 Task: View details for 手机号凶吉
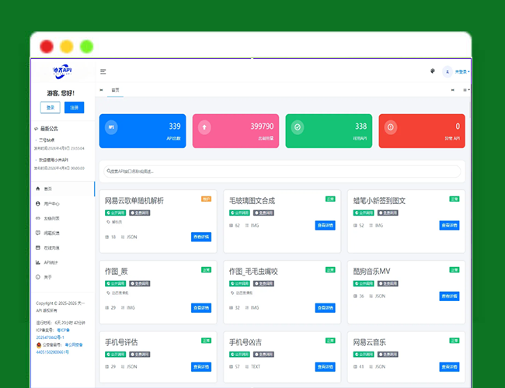[325, 367]
